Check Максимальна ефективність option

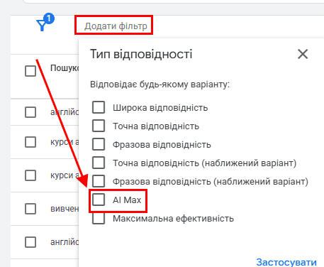coord(99,218)
